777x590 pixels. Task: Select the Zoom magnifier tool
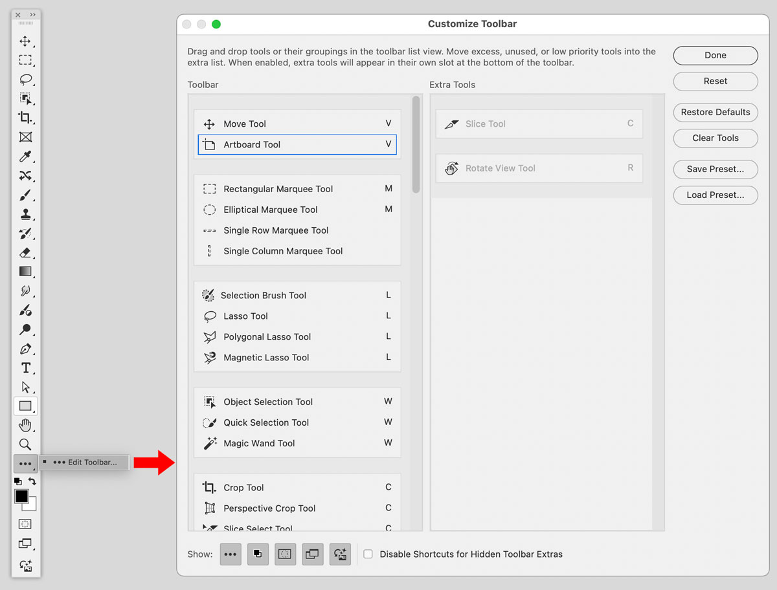(x=25, y=444)
